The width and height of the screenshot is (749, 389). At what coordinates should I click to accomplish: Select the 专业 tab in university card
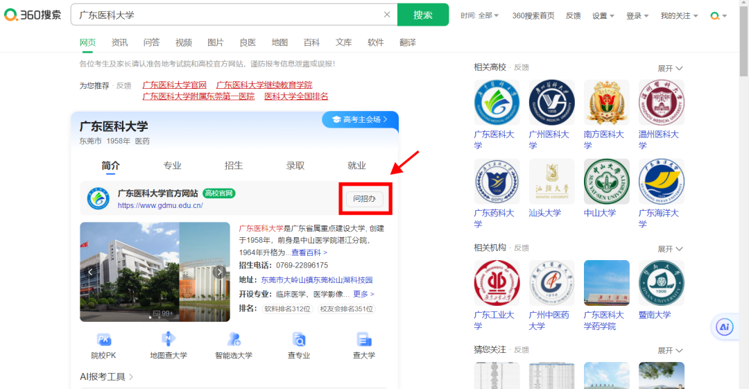(x=172, y=165)
